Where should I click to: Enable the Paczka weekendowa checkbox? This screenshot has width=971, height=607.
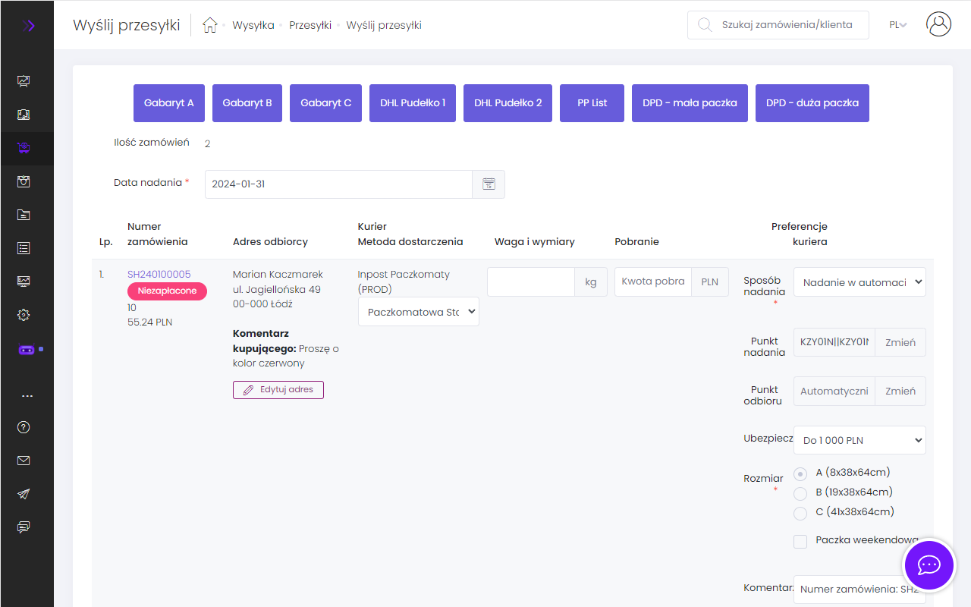click(x=800, y=541)
